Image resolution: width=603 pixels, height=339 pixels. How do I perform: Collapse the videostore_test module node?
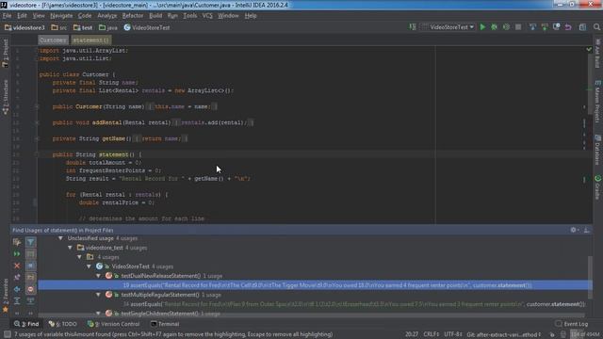(70, 248)
